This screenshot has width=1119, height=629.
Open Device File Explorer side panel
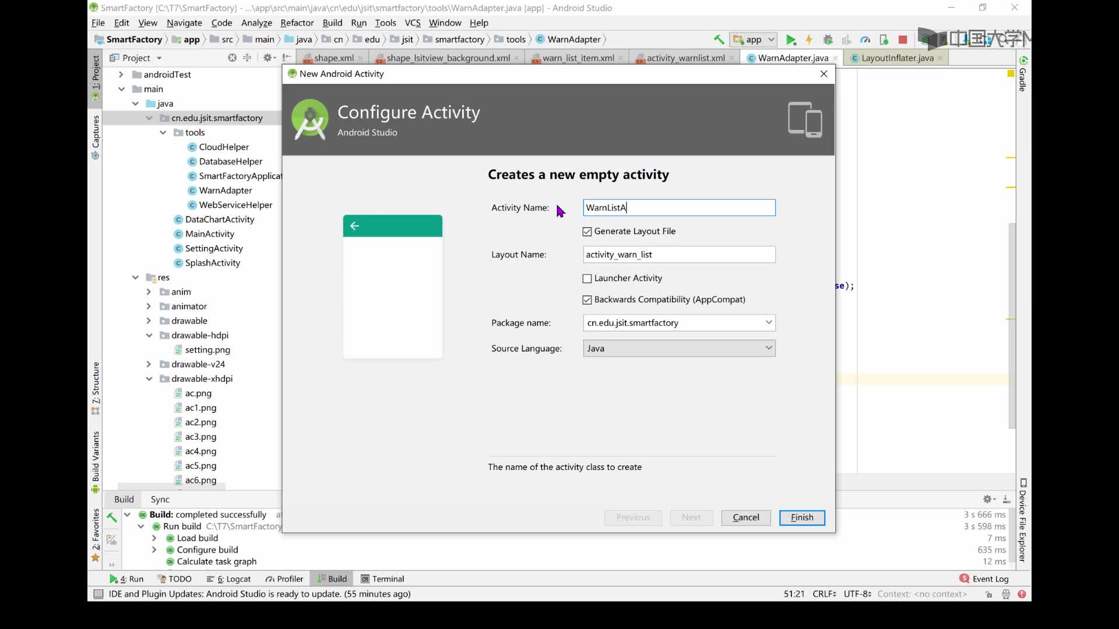click(x=1023, y=520)
